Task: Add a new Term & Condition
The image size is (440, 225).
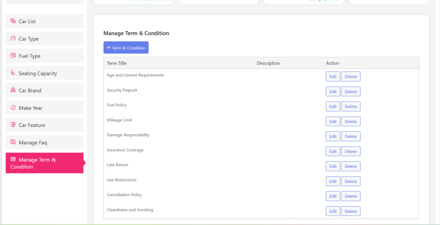Action: (126, 48)
